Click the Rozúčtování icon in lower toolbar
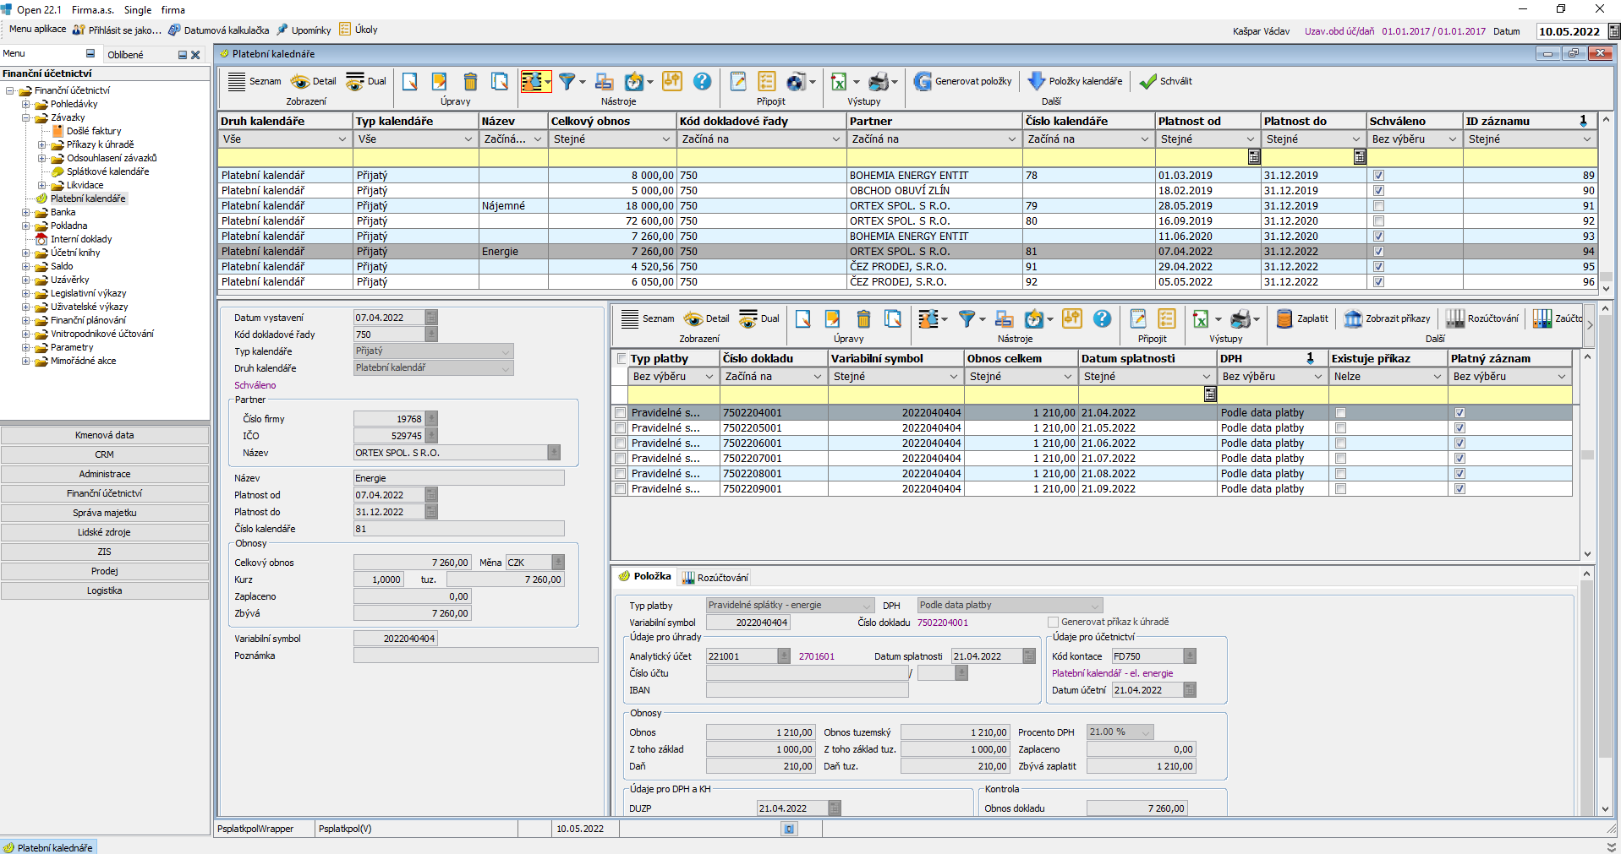 click(1454, 318)
